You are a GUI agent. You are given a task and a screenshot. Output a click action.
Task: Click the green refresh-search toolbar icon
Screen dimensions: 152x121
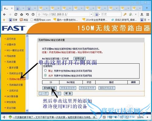[x=131, y=14]
